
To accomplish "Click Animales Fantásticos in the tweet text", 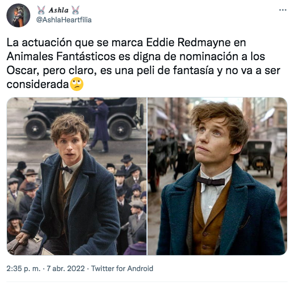I will pos(61,56).
